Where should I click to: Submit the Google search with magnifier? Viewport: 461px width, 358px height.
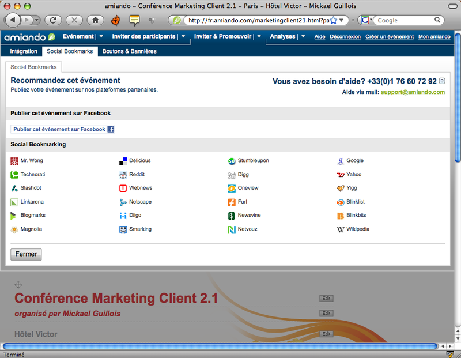pos(437,20)
